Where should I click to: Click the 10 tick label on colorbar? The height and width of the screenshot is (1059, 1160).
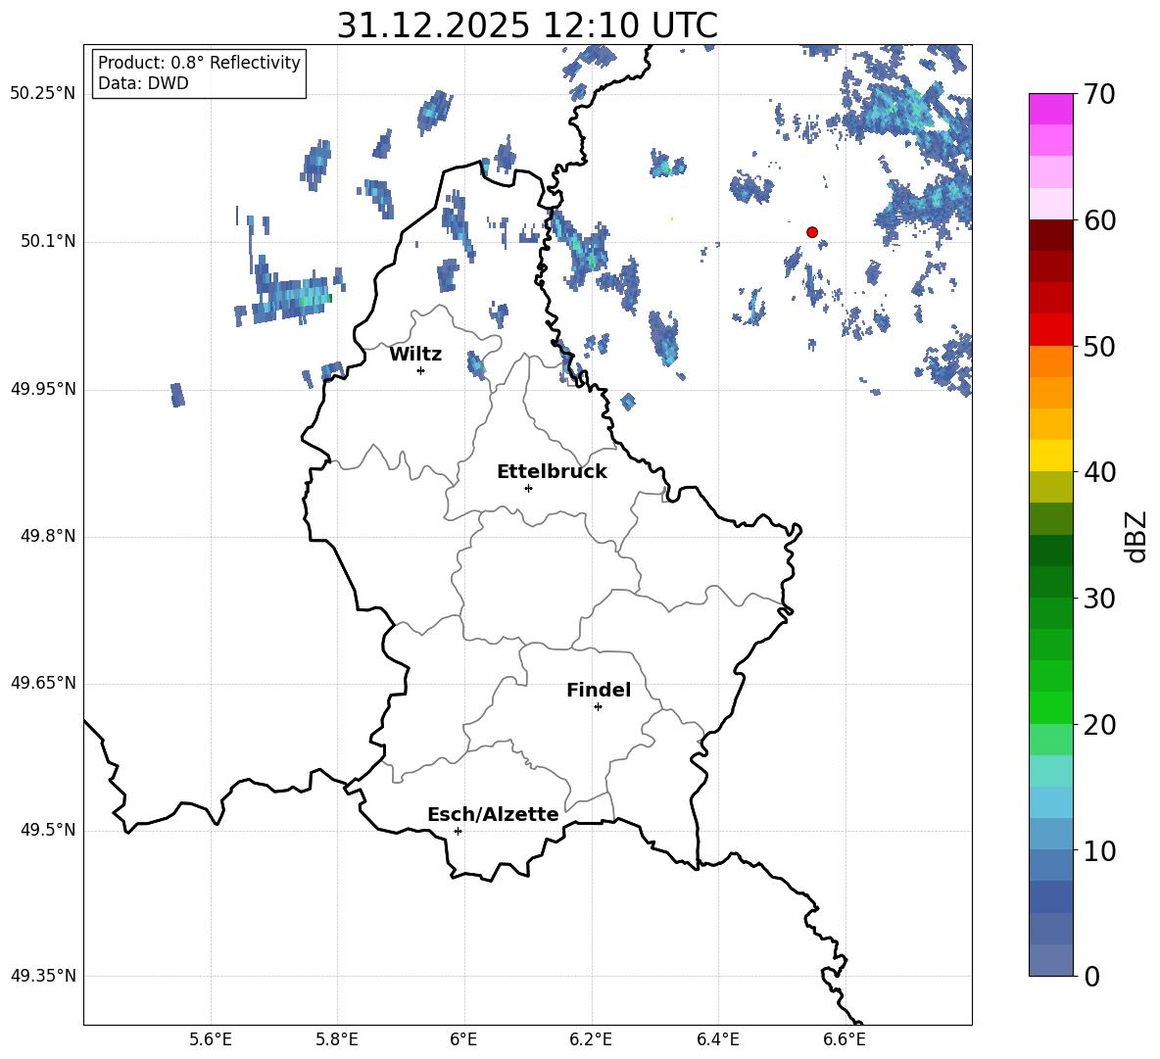[1099, 850]
